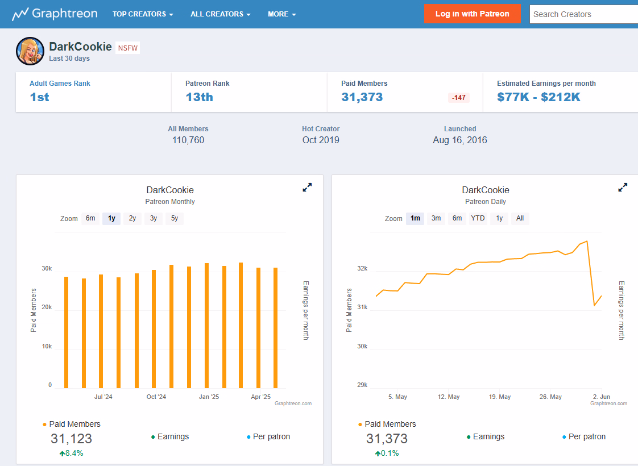Set Daily chart zoom to All

point(520,218)
